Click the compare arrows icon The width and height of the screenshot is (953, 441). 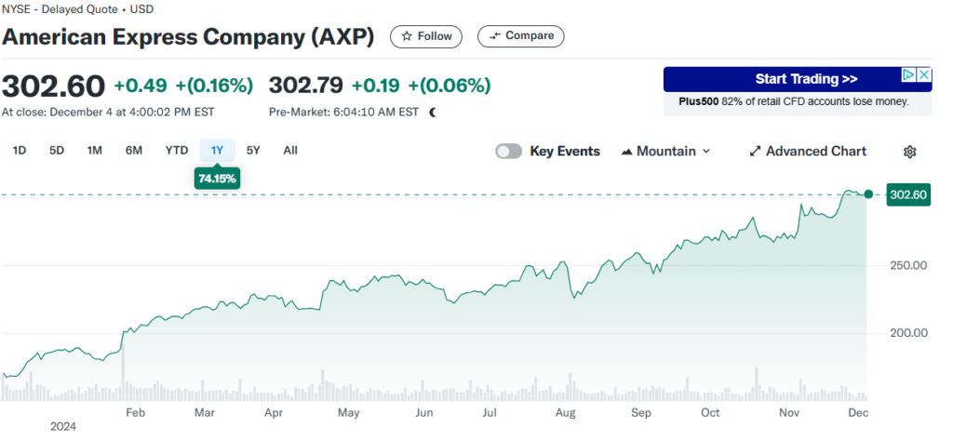pyautogui.click(x=494, y=36)
